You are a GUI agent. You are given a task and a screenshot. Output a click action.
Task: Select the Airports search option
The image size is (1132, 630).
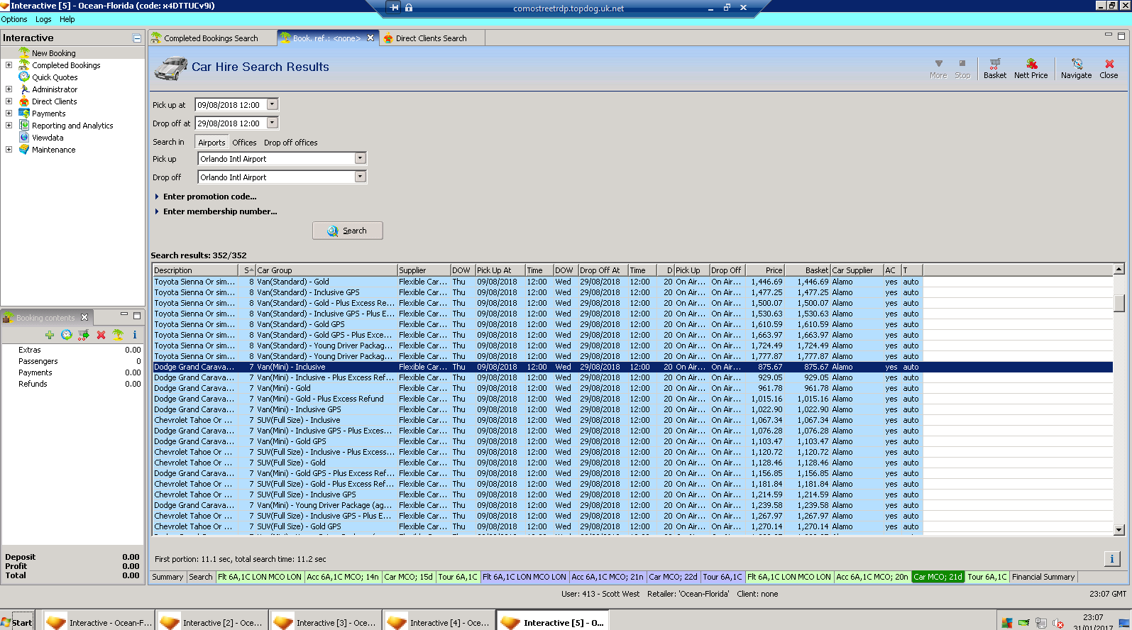click(211, 143)
